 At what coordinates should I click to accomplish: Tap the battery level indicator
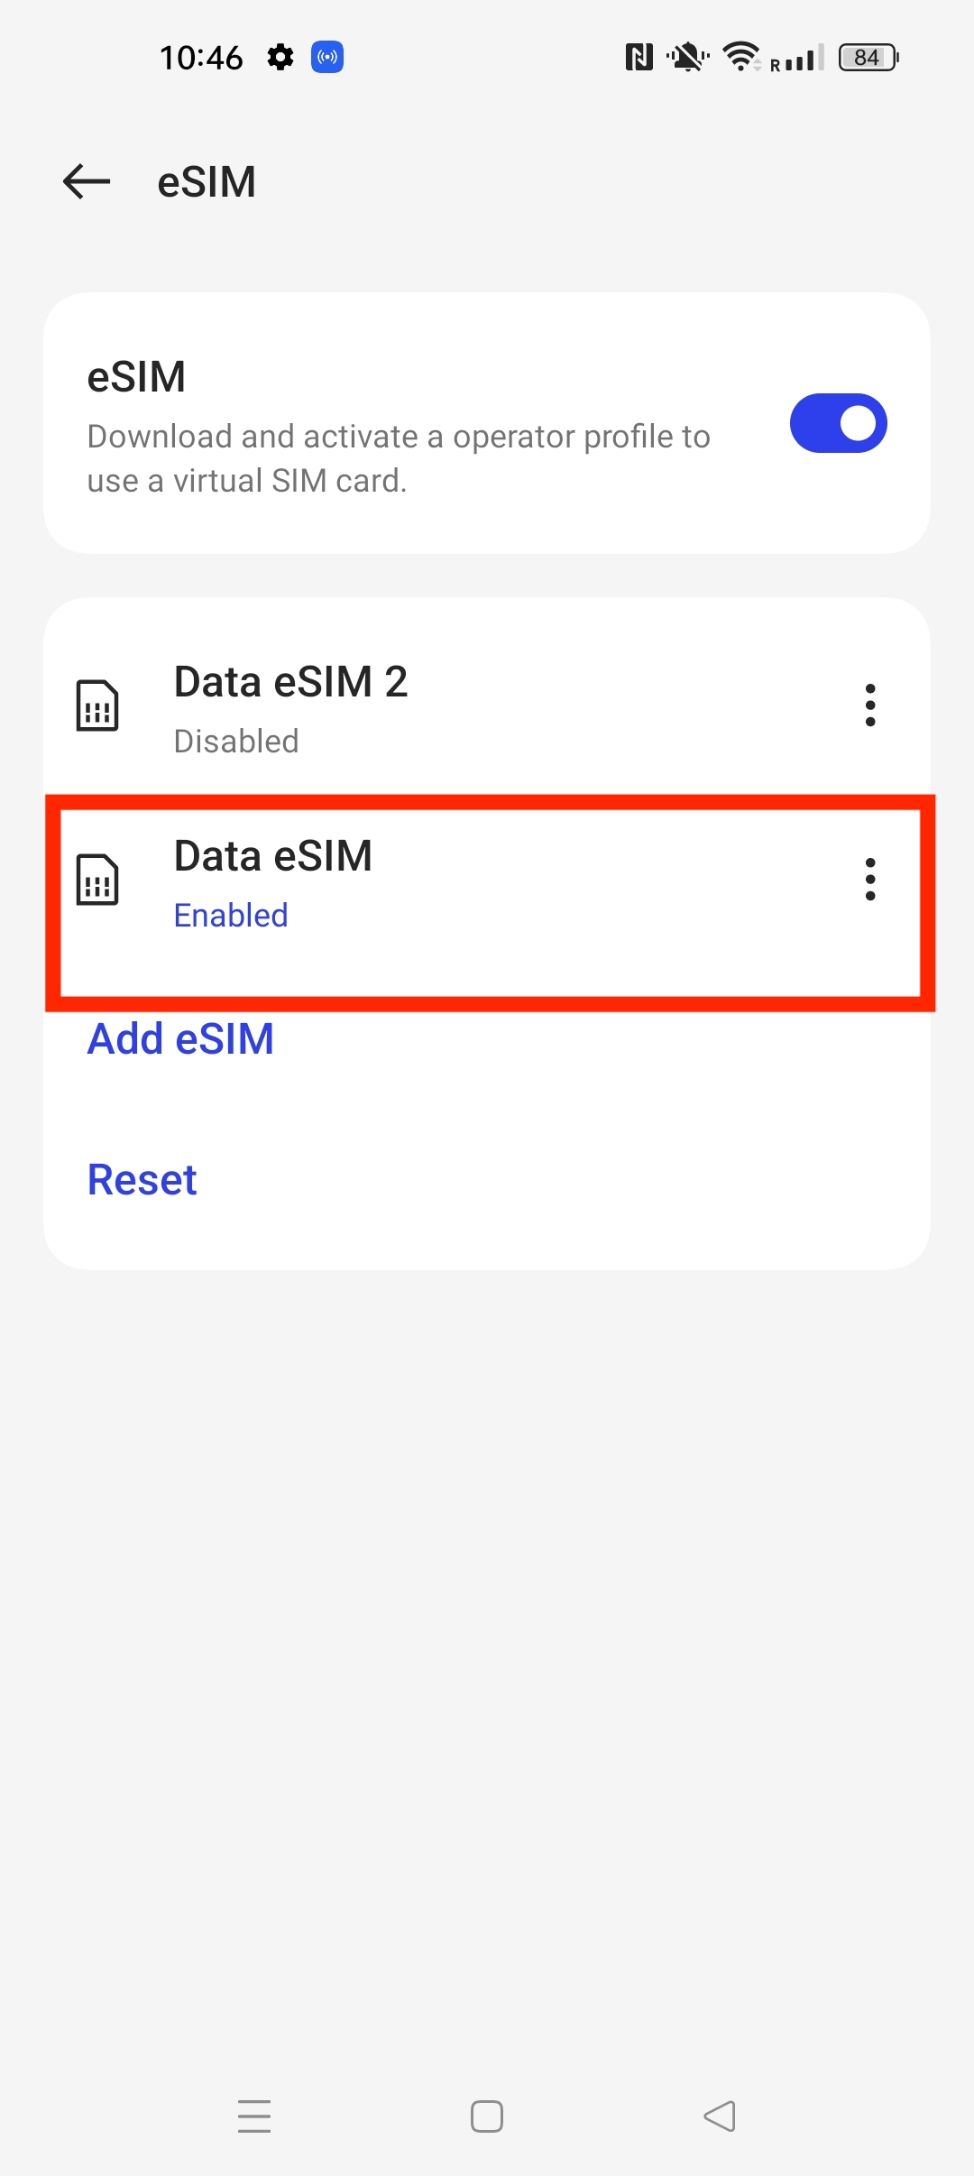[868, 58]
